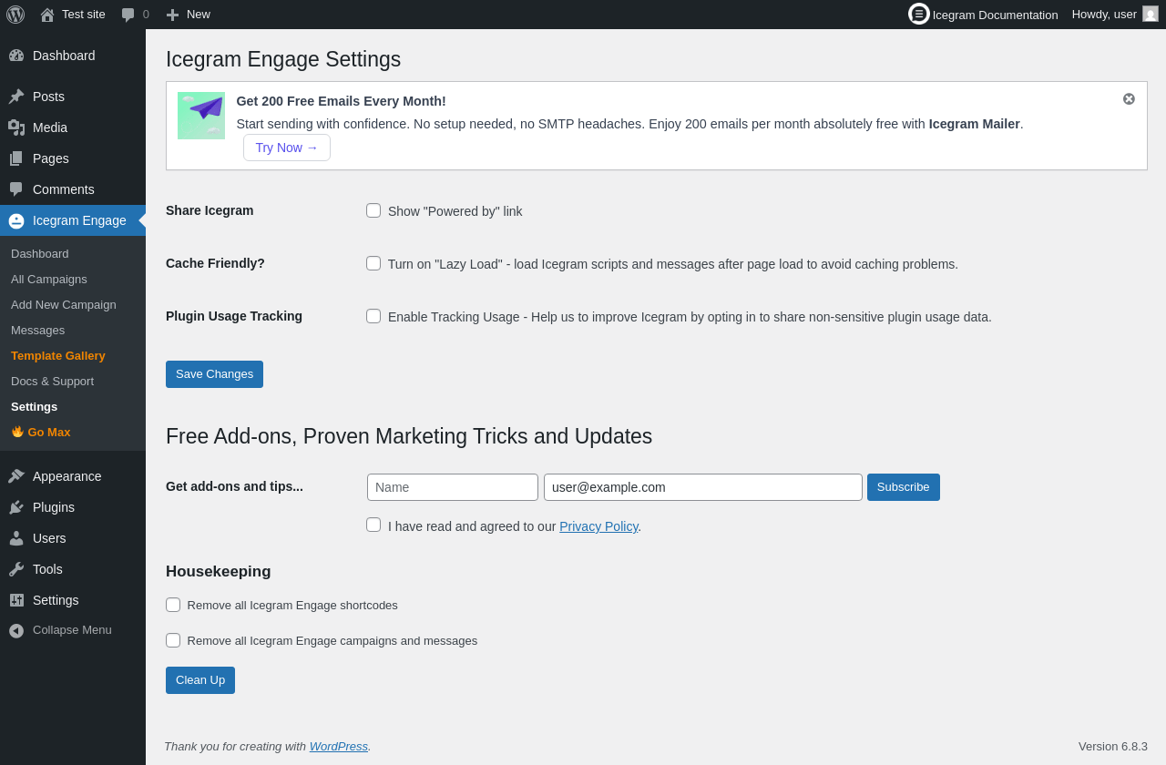The height and width of the screenshot is (765, 1166).
Task: Enable Tracking Usage checkbox
Action: pos(373,316)
